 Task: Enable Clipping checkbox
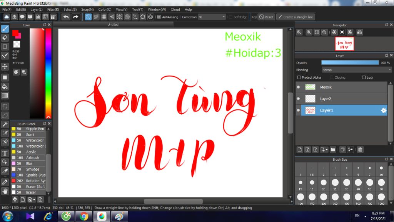click(x=331, y=77)
